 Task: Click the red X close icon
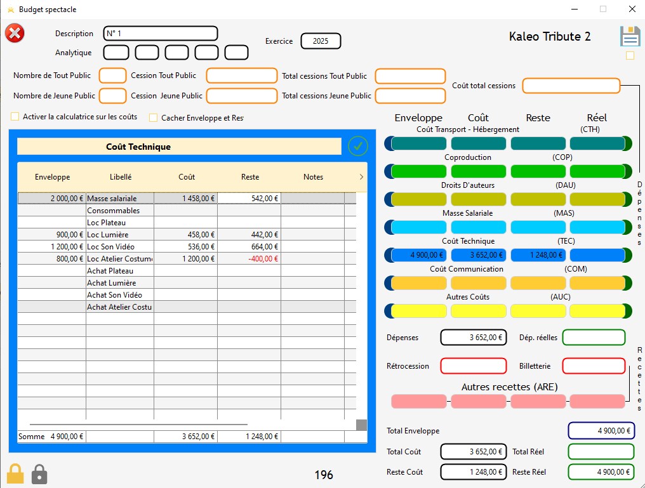[x=15, y=33]
